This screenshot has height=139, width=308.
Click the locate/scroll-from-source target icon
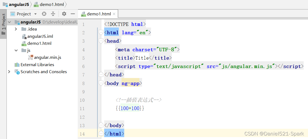(44, 14)
